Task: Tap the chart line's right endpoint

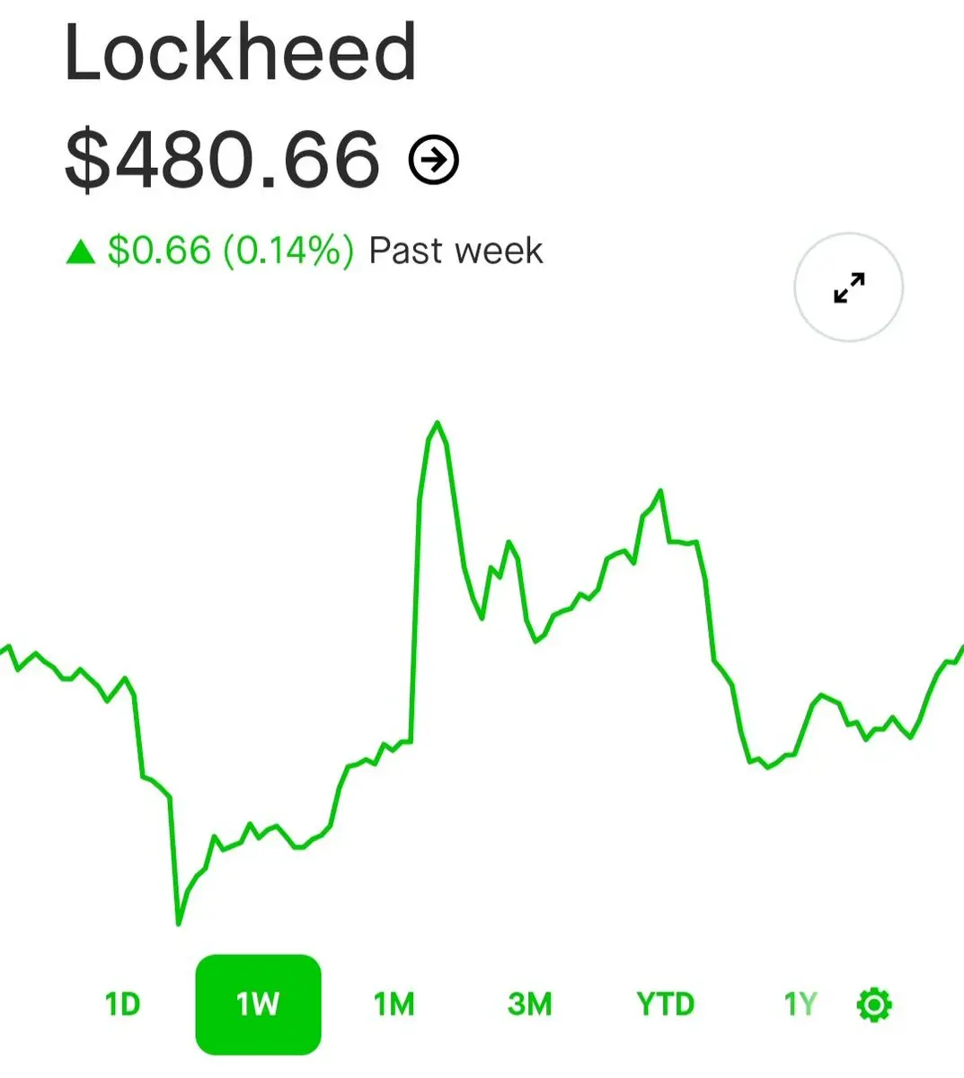Action: click(961, 647)
